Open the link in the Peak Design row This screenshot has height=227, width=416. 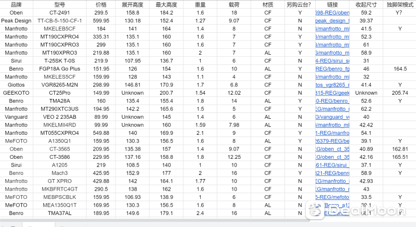tap(332, 21)
